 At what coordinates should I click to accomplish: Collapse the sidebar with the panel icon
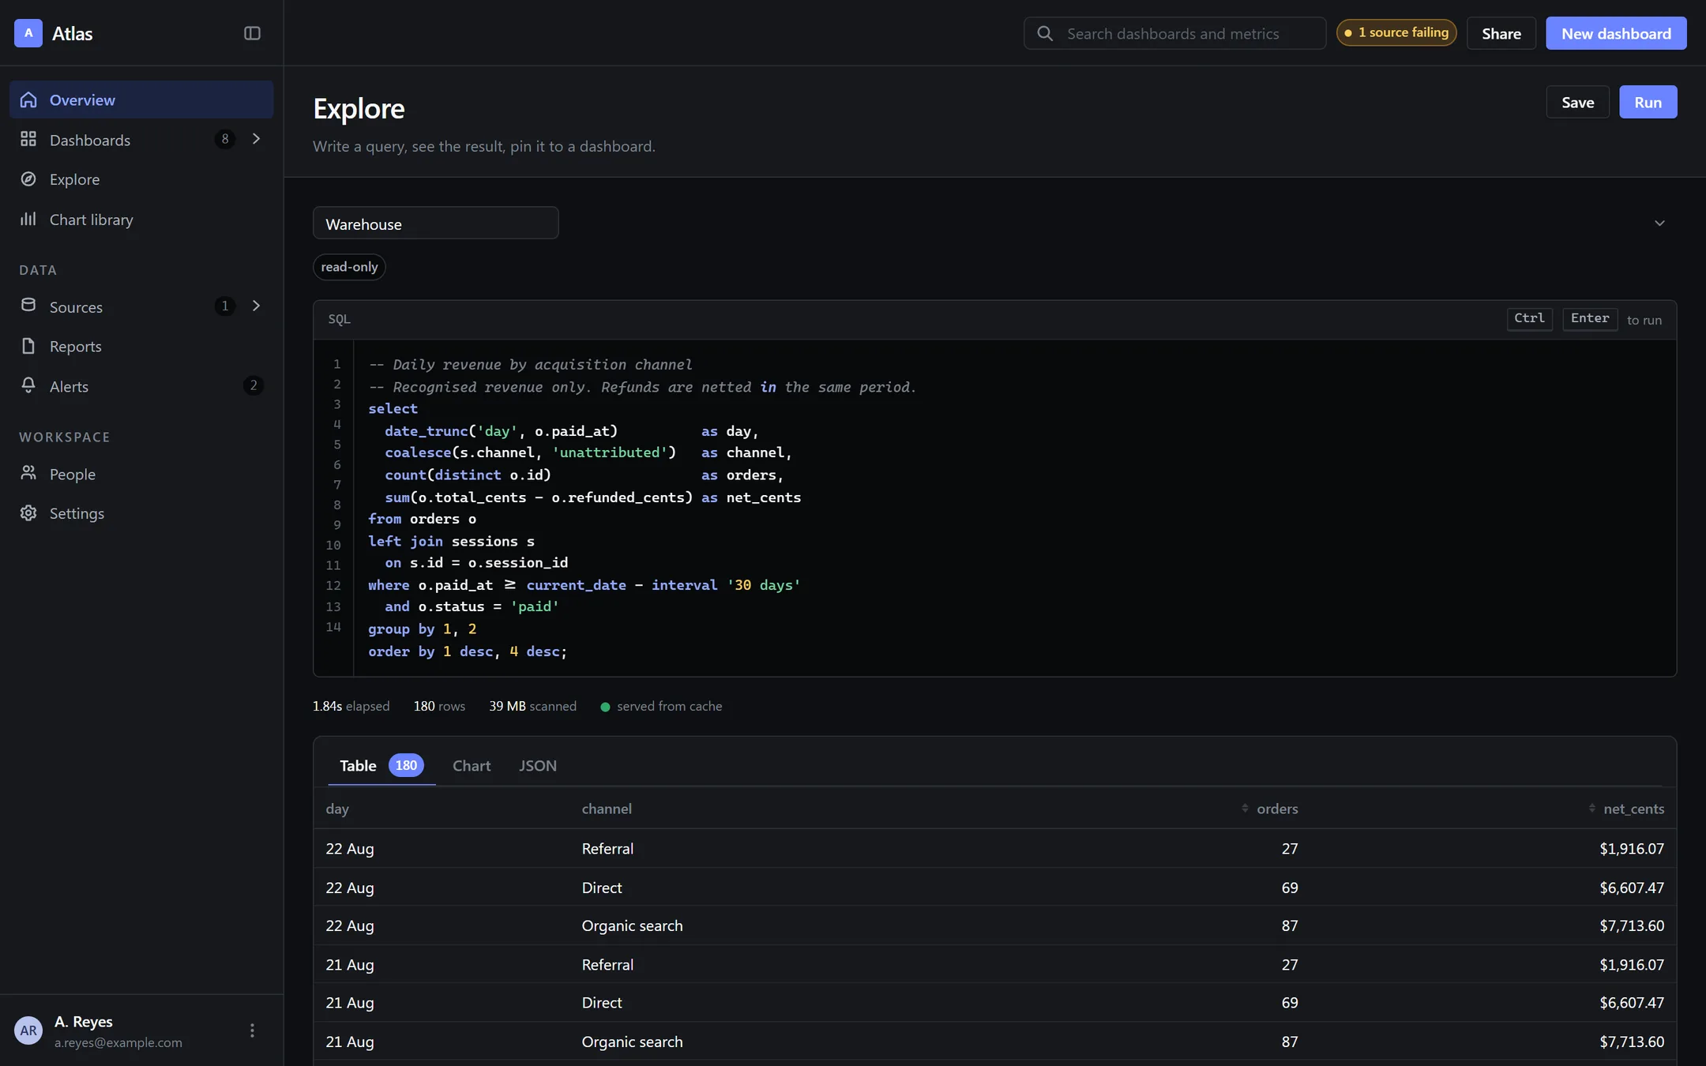coord(252,33)
